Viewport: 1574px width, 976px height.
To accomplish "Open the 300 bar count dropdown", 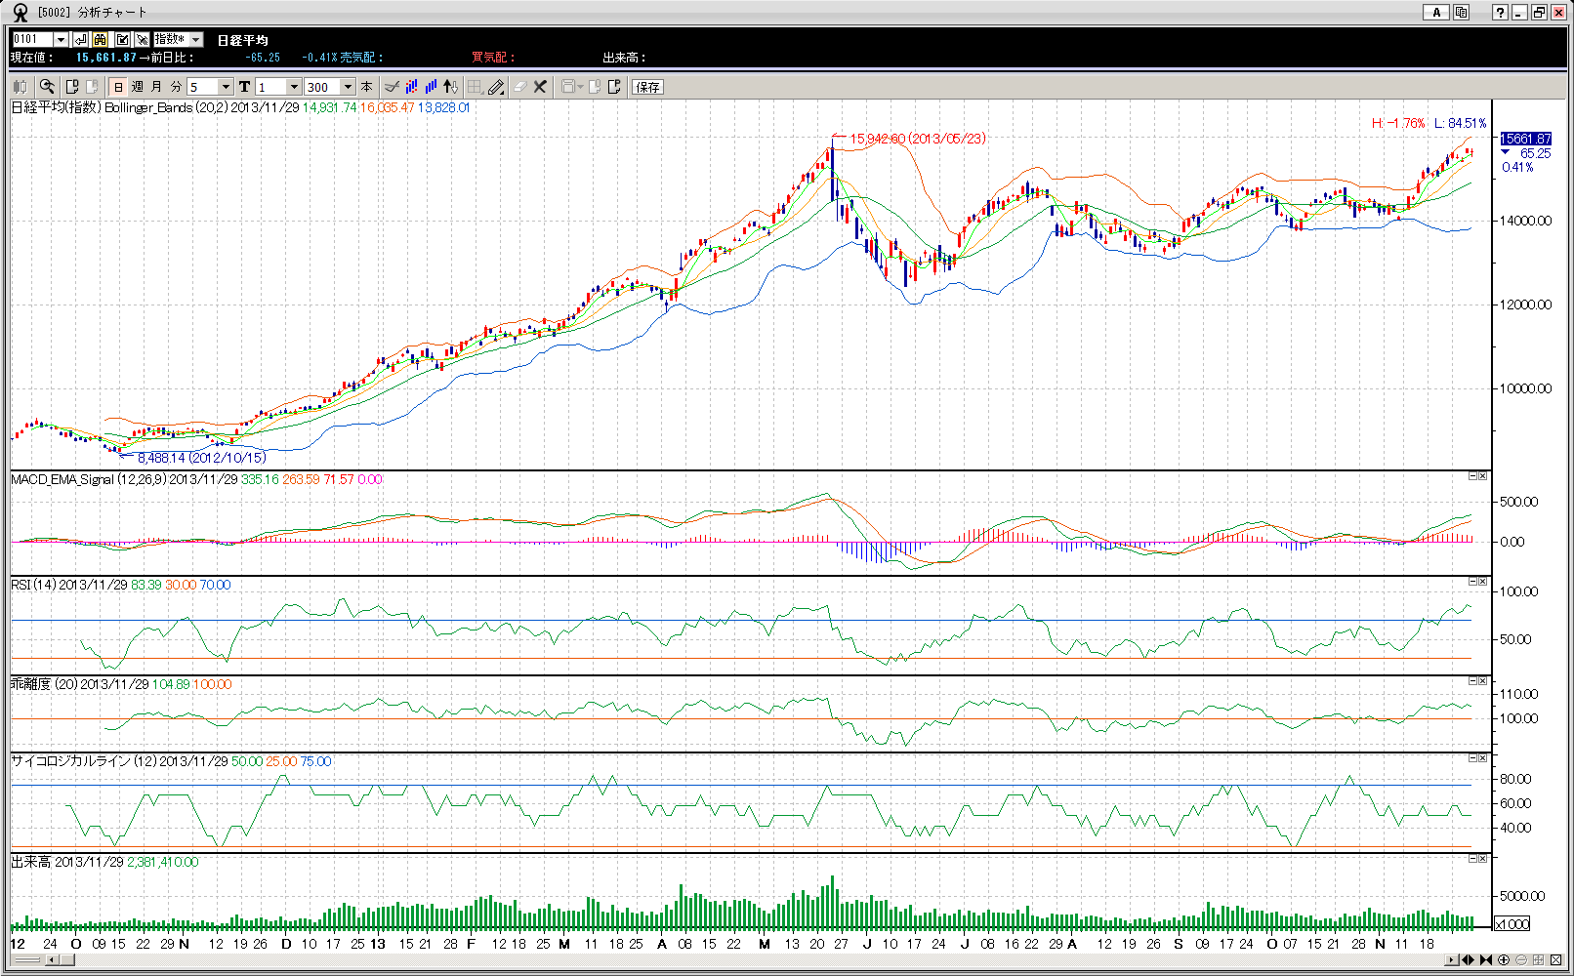I will 348,87.
